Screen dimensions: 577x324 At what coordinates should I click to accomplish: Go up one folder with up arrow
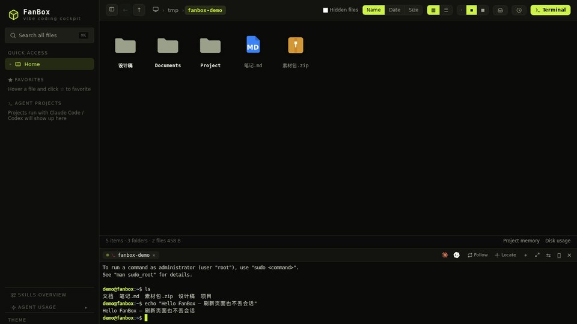coord(139,10)
